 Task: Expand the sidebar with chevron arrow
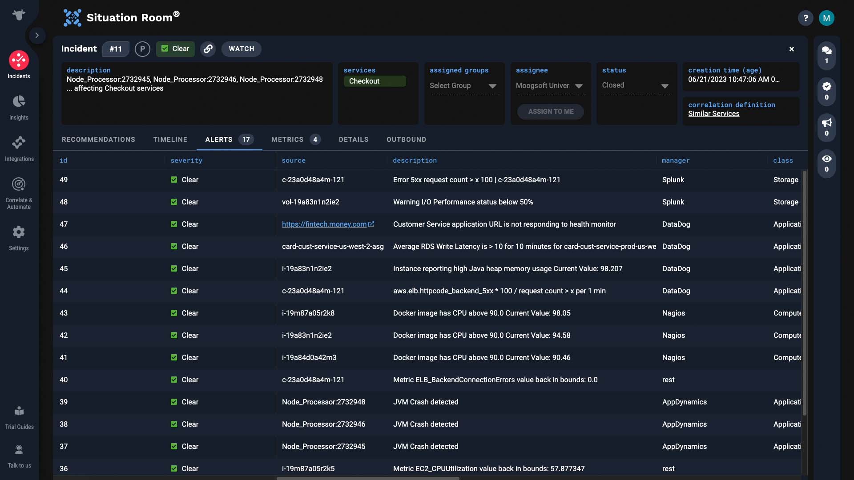tap(37, 36)
